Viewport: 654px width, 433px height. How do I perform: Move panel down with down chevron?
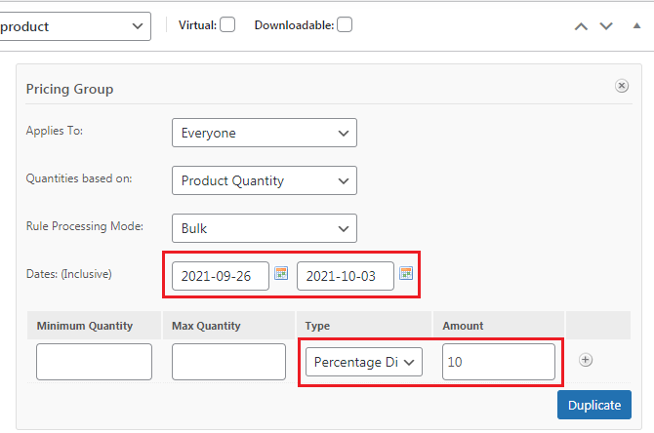pyautogui.click(x=606, y=26)
